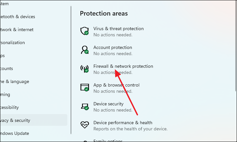Viewport: 237px width, 142px height.
Task: Open Accessibility settings category
Action: tap(9, 108)
